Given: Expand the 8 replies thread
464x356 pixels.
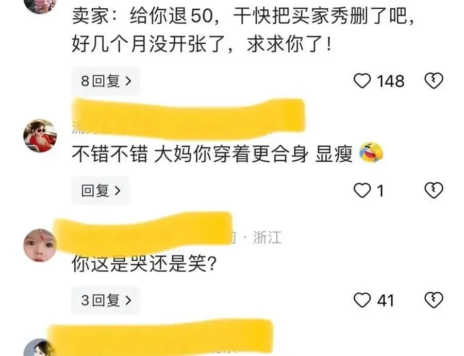Looking at the screenshot, I should point(106,81).
